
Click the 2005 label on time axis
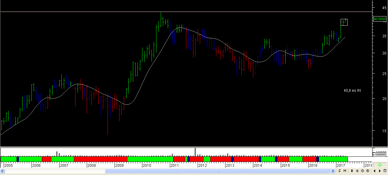point(9,166)
